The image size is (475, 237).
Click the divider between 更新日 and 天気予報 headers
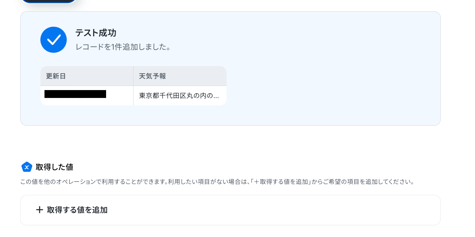[x=133, y=76]
